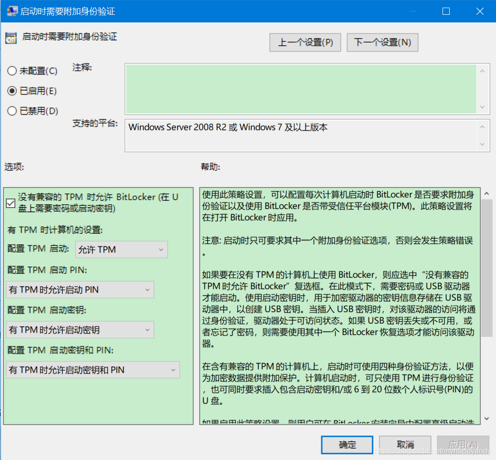
Task: Click the 配置 TPM 启动密钥: label
Action: coord(47,310)
